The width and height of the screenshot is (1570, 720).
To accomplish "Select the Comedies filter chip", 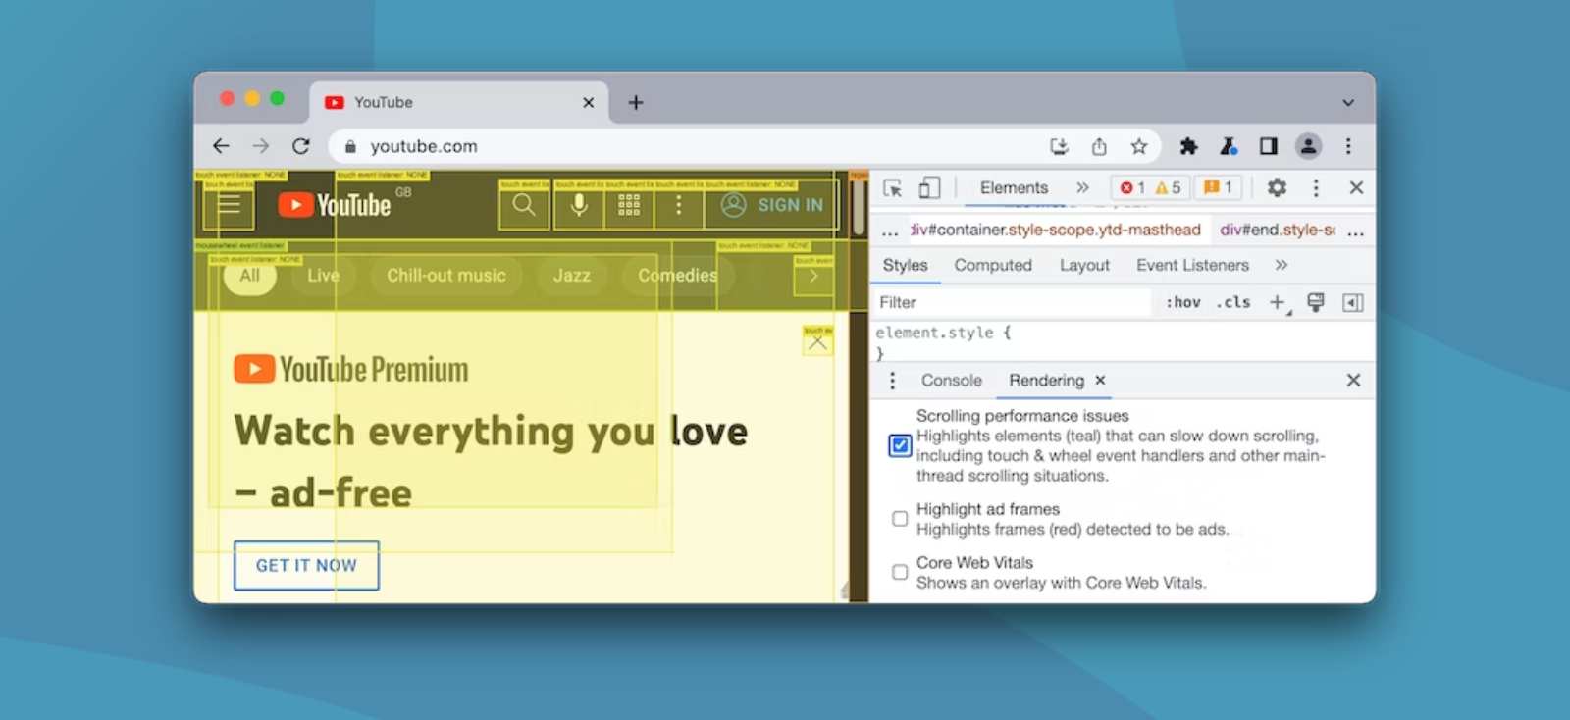I will click(677, 276).
